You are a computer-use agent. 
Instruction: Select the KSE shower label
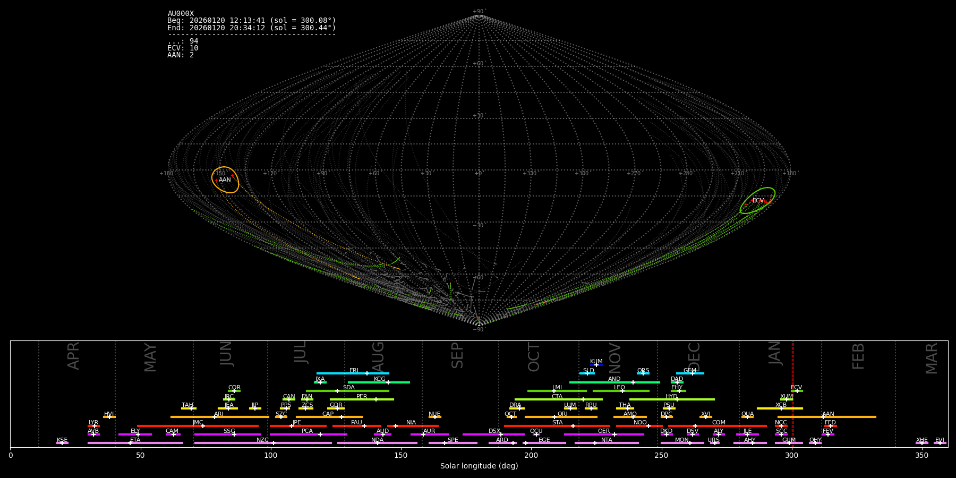[x=62, y=440]
